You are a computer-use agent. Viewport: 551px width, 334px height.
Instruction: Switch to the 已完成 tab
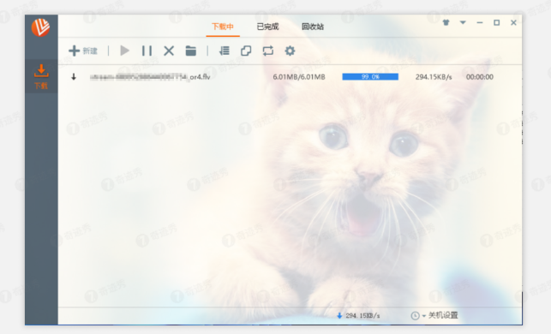coord(267,27)
